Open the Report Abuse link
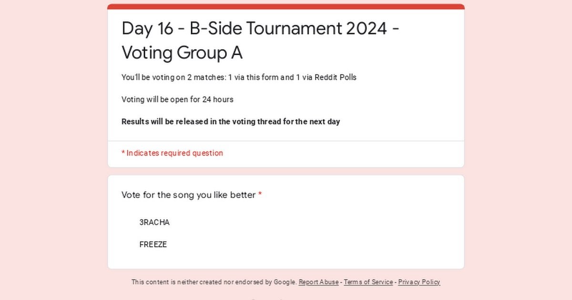The width and height of the screenshot is (572, 300). tap(318, 282)
